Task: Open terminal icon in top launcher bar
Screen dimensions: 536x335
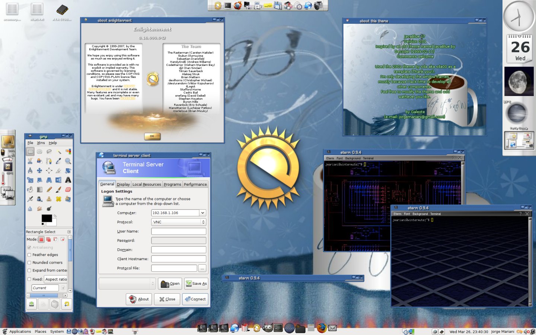Action: [x=228, y=6]
